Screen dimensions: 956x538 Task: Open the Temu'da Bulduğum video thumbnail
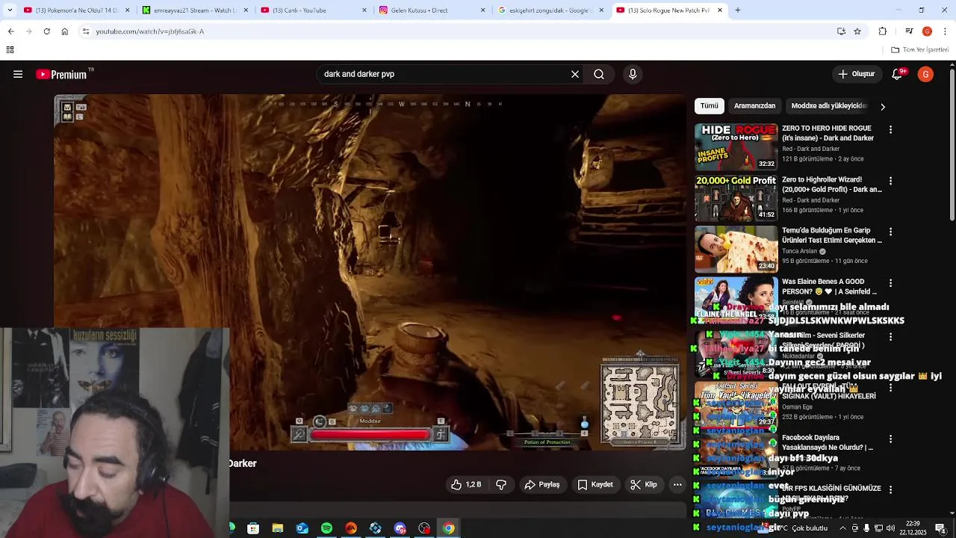736,249
